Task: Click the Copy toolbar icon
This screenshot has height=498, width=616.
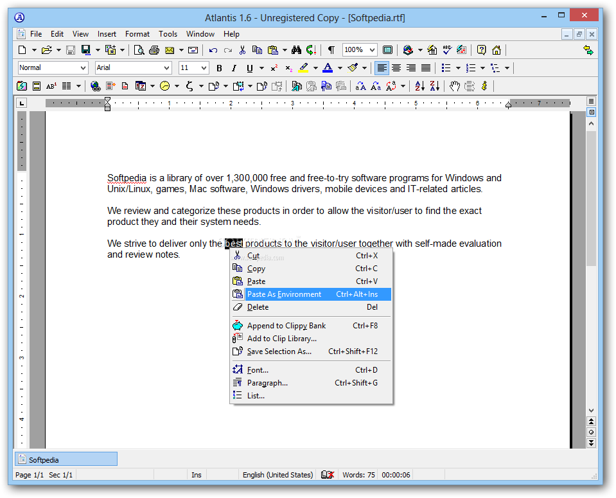Action: tap(258, 50)
